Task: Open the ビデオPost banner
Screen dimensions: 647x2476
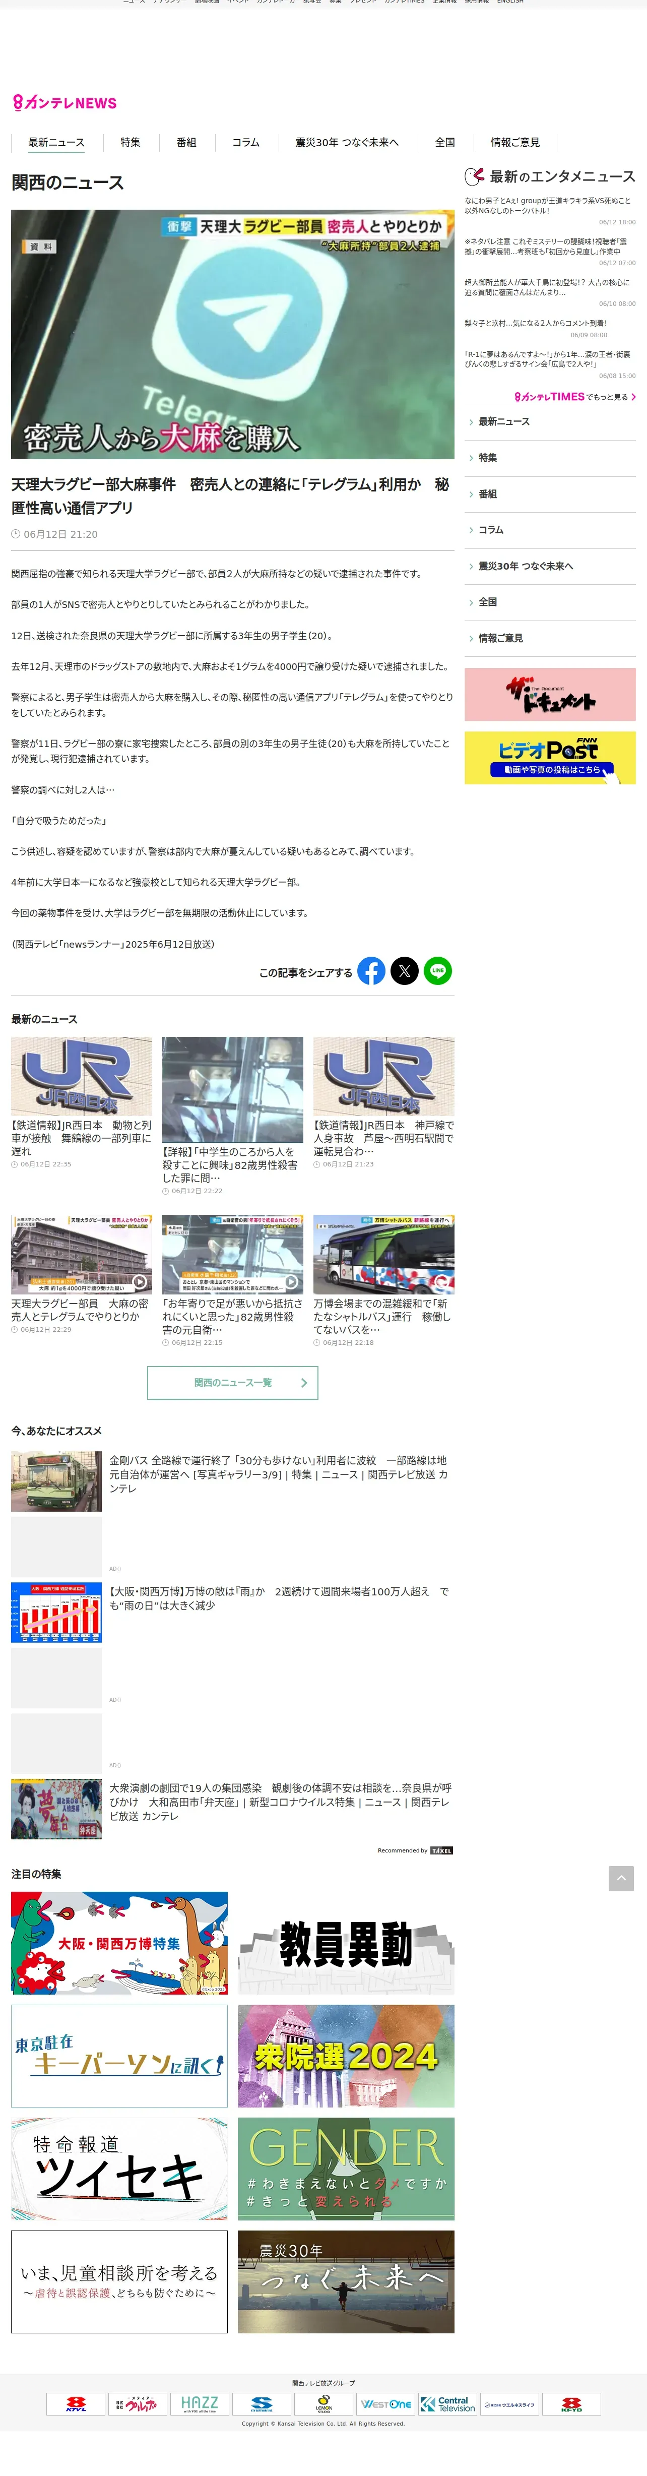Action: coord(550,758)
